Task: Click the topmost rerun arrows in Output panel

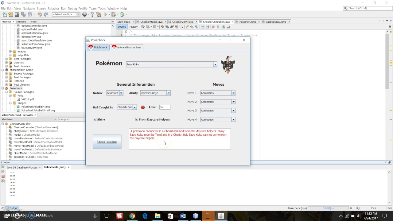Action: point(3,167)
